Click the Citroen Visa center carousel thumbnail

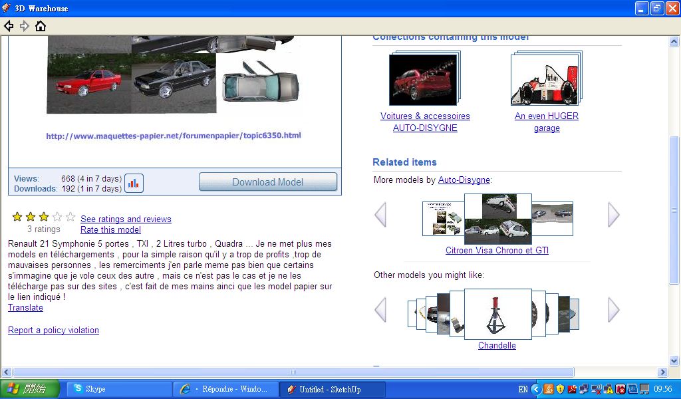[x=497, y=219]
